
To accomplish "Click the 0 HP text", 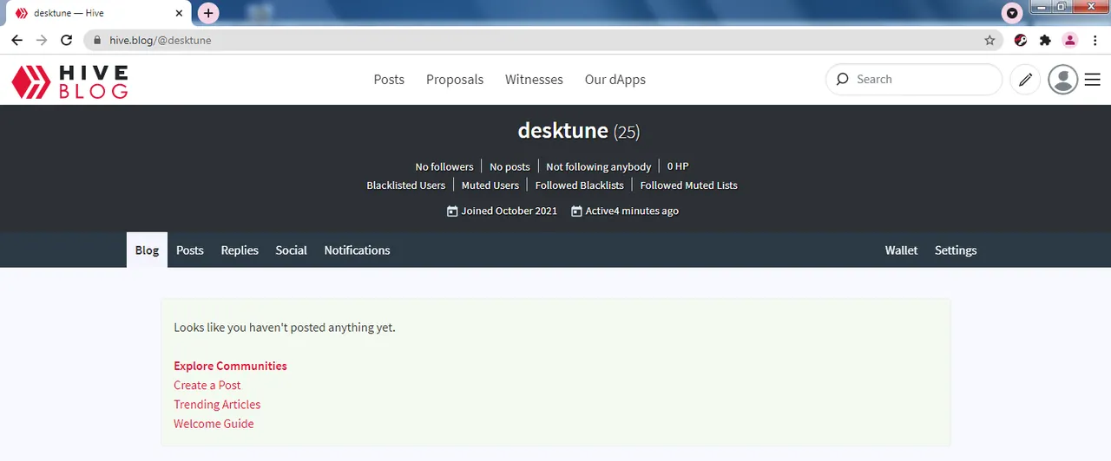I will 678,166.
